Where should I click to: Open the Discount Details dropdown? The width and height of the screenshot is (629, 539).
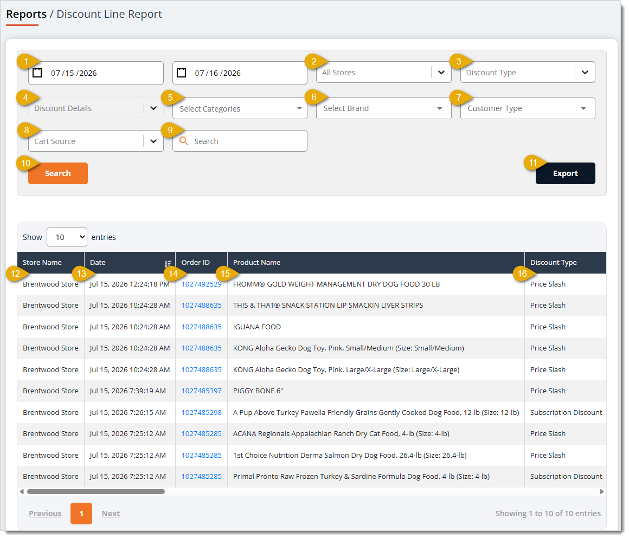tap(95, 108)
